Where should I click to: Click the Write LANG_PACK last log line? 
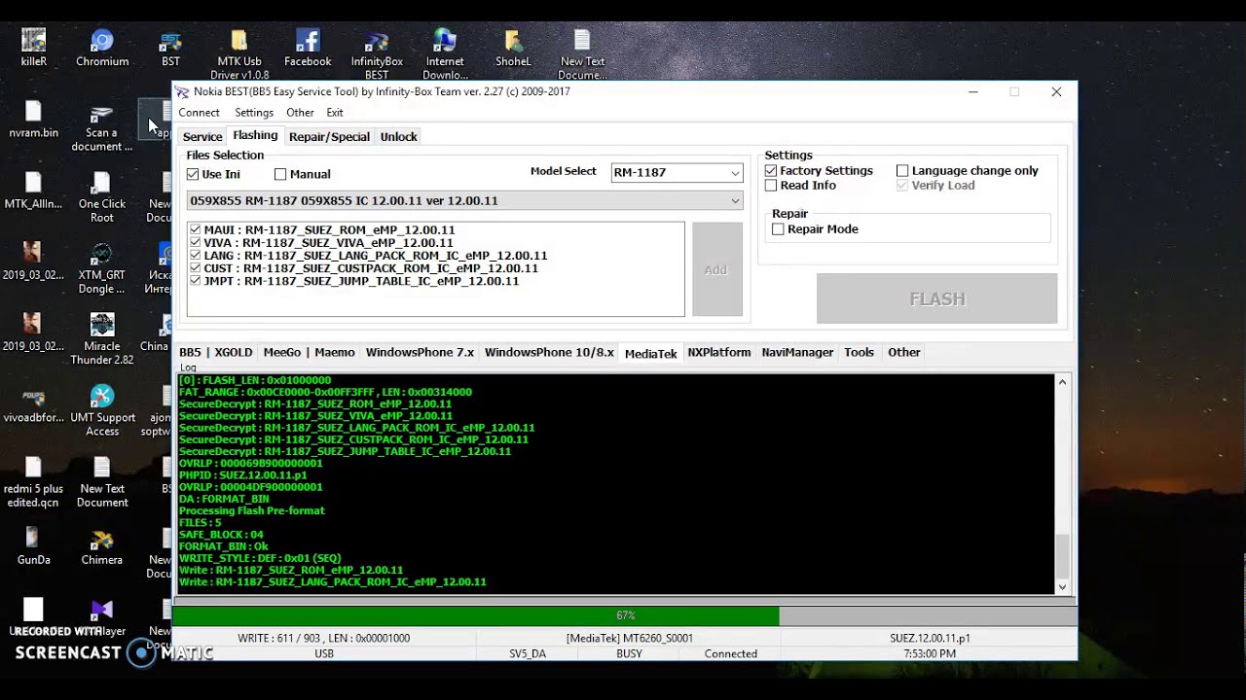point(332,581)
